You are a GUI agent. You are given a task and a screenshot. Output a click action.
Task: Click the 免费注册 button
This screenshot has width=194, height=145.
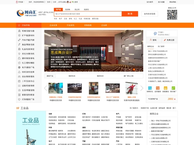click(x=169, y=40)
